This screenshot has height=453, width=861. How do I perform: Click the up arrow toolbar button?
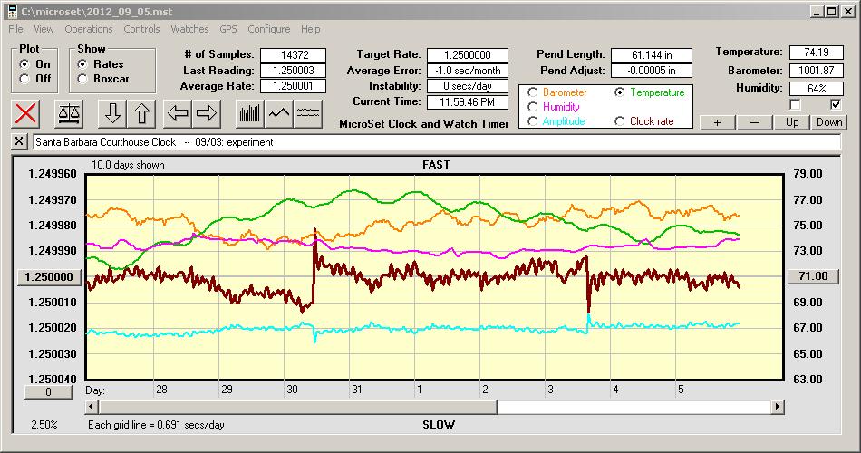tap(141, 113)
